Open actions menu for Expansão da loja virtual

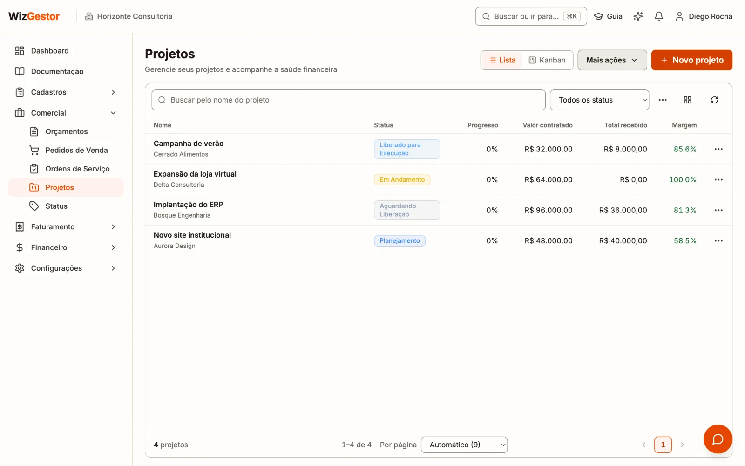point(718,180)
